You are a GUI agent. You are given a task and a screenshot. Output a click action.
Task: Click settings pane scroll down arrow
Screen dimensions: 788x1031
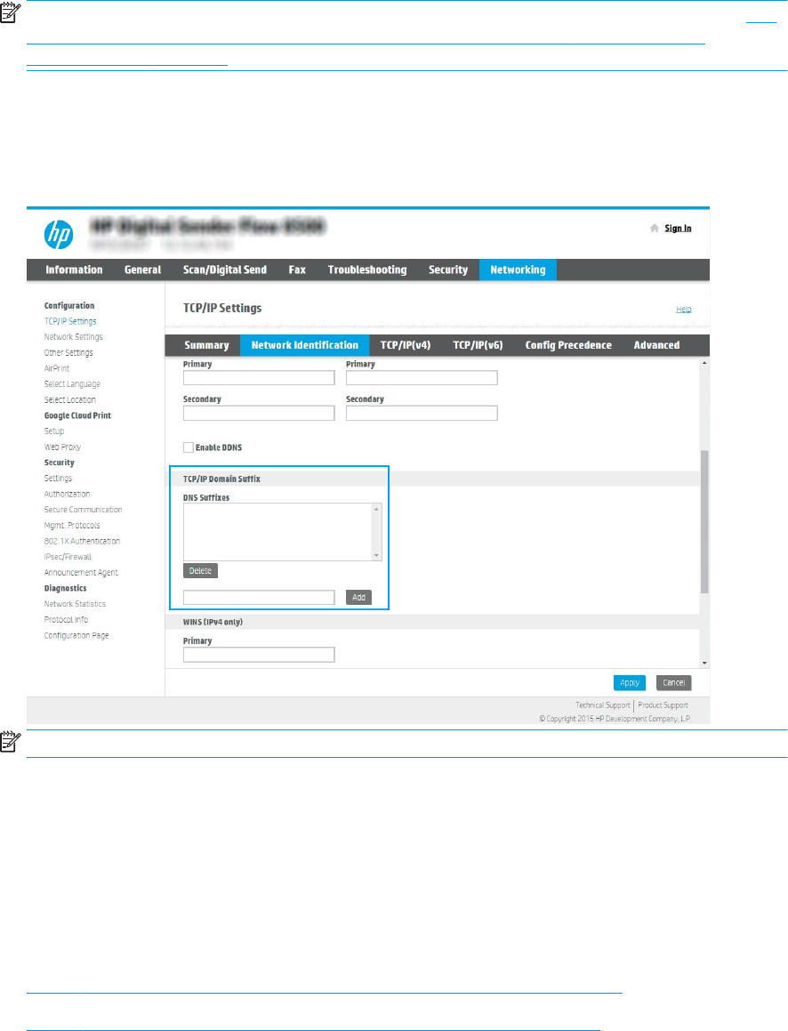point(704,663)
